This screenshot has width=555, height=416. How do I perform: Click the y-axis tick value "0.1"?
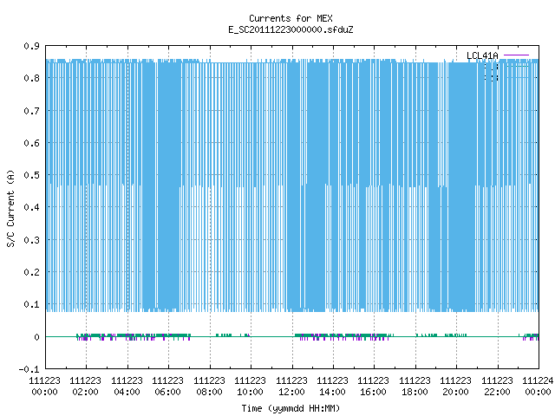point(31,304)
